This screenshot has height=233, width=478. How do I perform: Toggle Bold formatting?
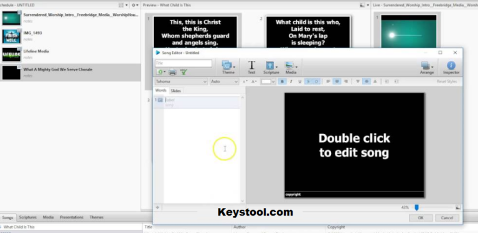pyautogui.click(x=283, y=81)
